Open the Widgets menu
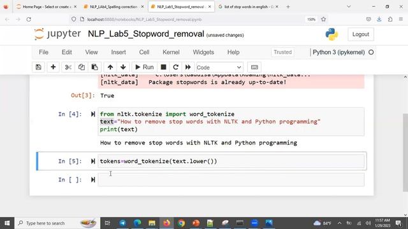408x229 pixels. coord(203,52)
